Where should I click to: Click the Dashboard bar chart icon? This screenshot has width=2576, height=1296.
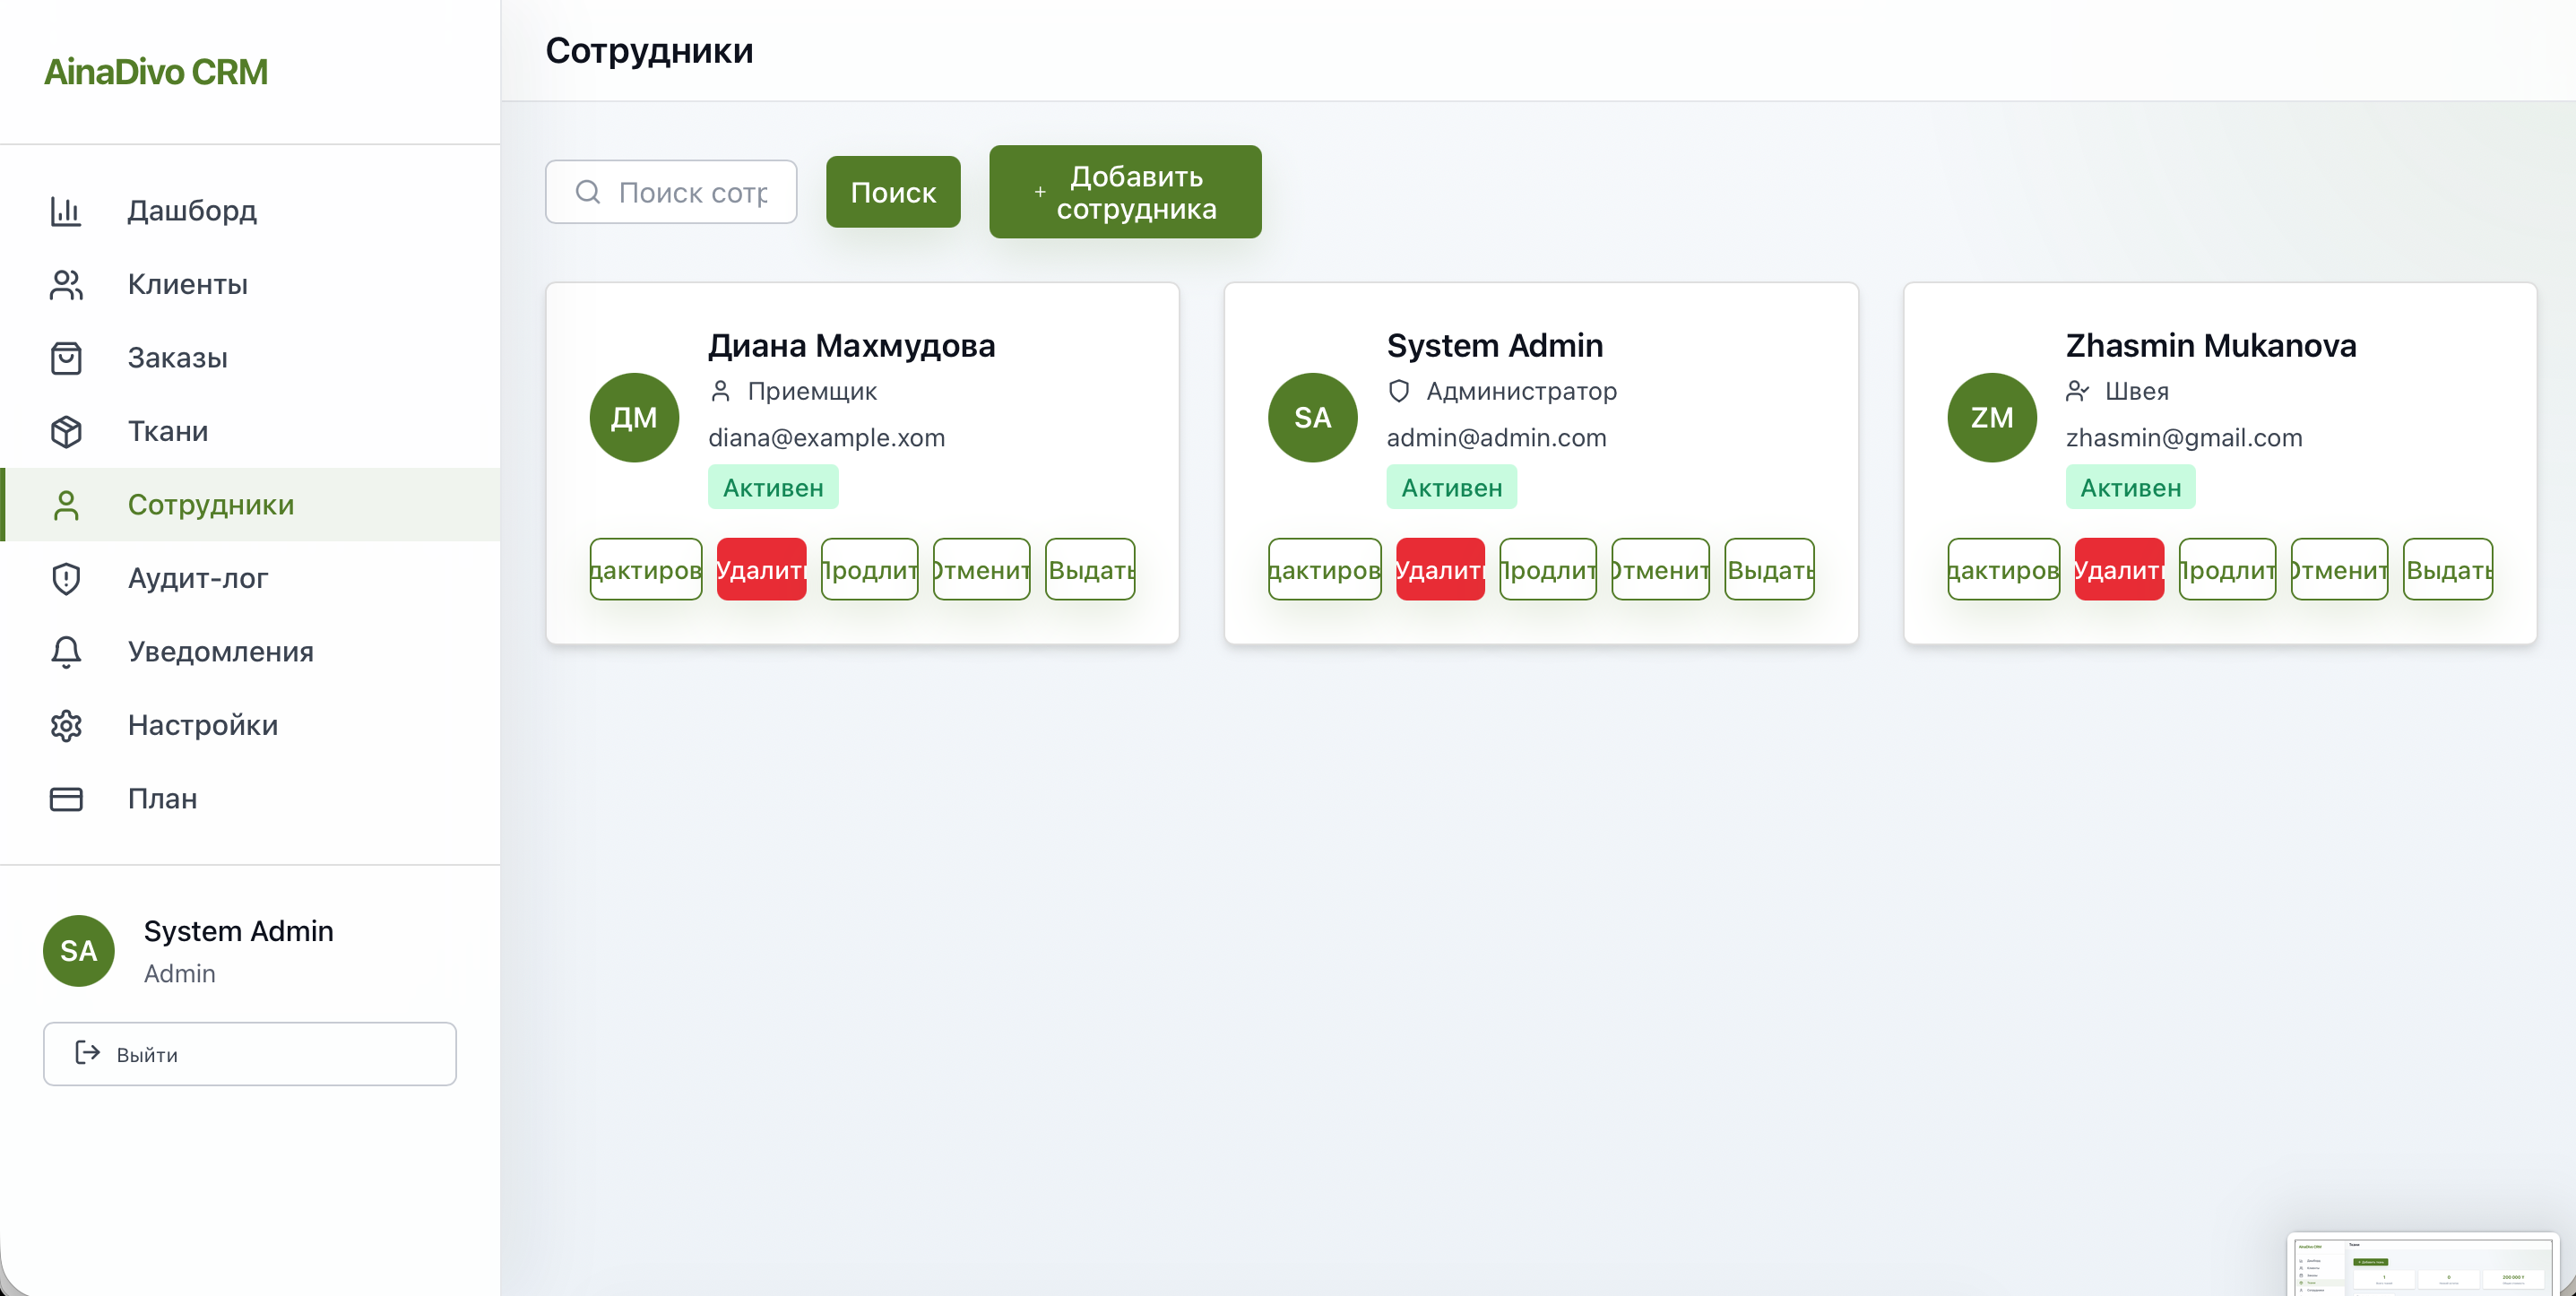[x=66, y=211]
